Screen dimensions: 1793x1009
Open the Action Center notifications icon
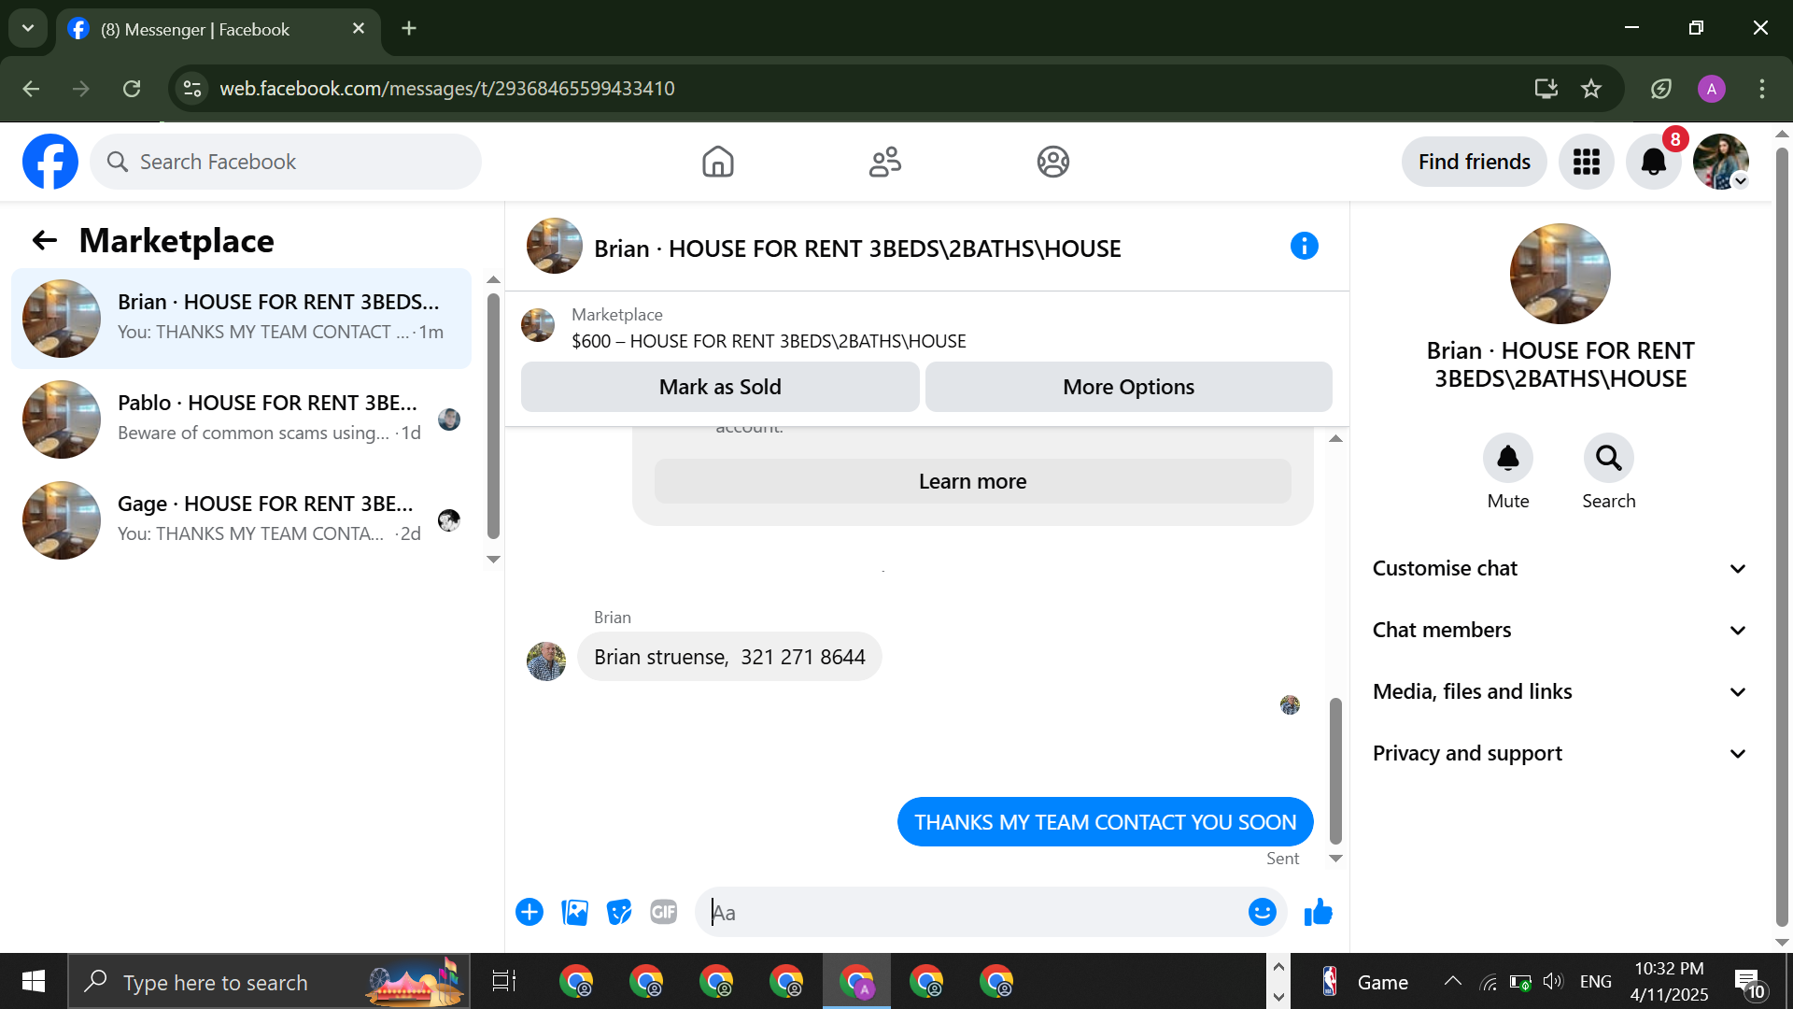point(1750,982)
